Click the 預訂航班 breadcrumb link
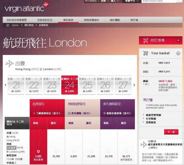This screenshot has width=184, height=165. 29,25
